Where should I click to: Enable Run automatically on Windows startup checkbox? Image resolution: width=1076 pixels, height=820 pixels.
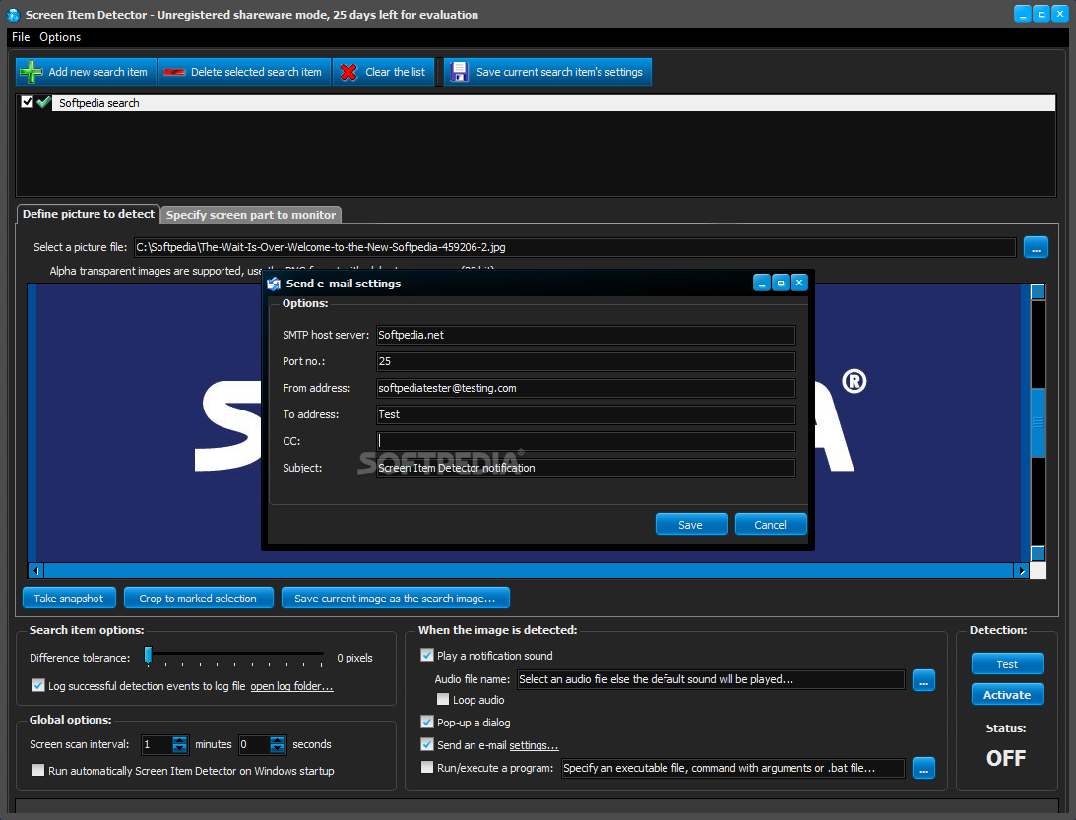coord(38,770)
